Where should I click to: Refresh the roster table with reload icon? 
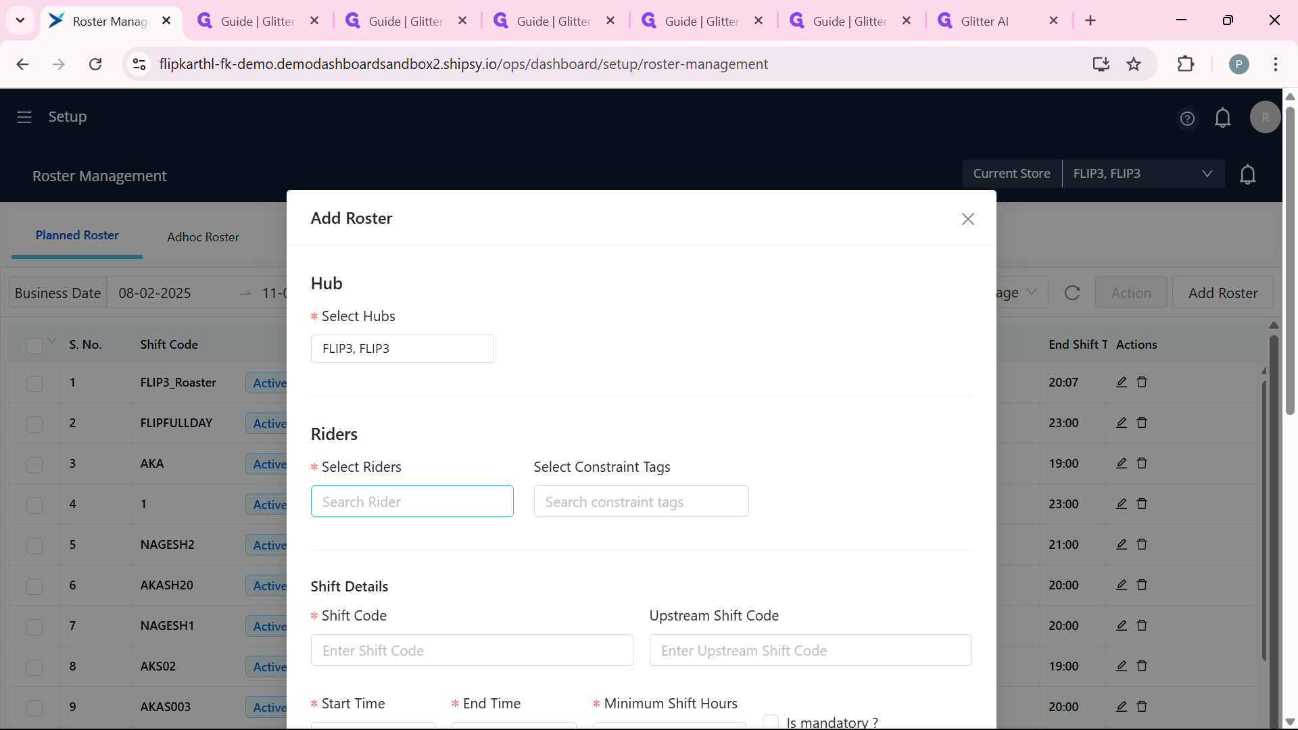1072,293
